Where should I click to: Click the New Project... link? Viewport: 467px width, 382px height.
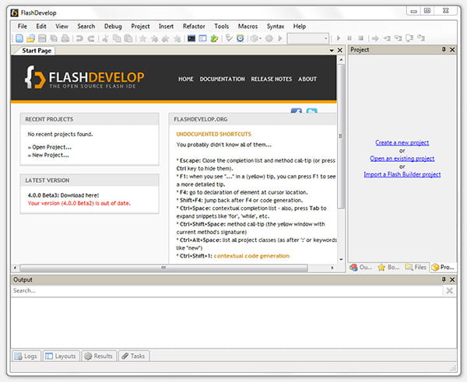click(51, 155)
